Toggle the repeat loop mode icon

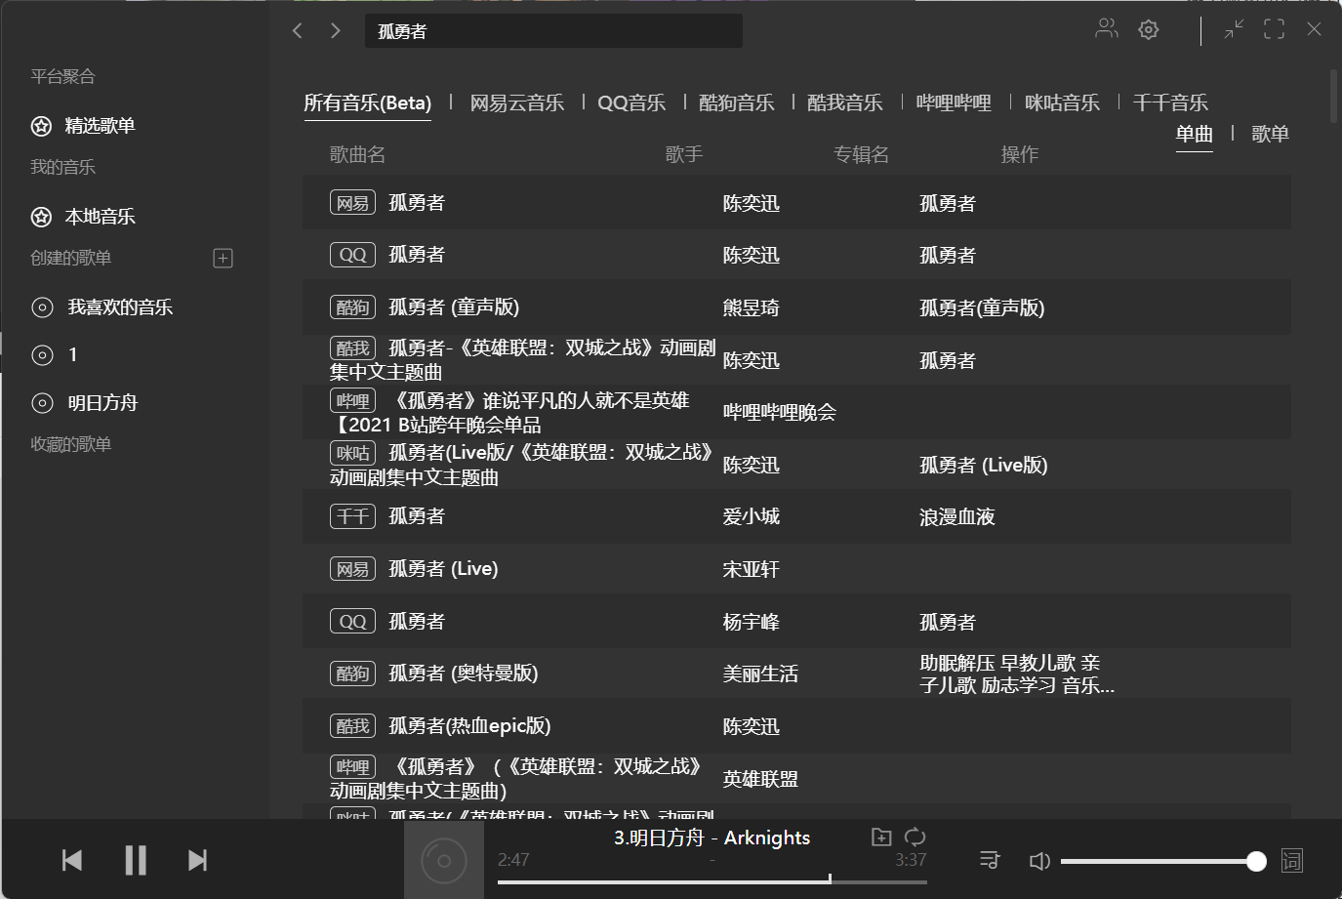(915, 837)
